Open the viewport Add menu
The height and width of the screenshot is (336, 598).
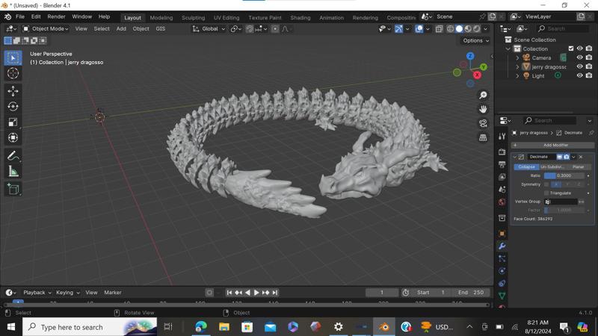tap(121, 29)
